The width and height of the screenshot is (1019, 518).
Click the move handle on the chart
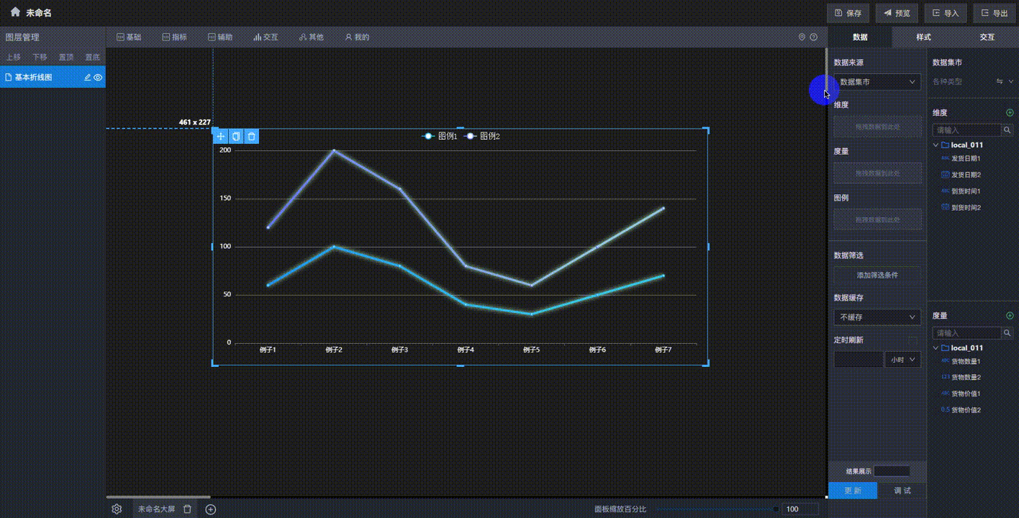tap(221, 137)
